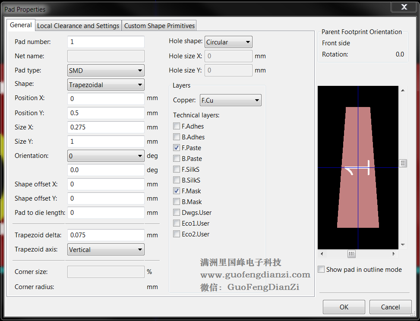Open Custom Shape Primitives tab
Image resolution: width=420 pixels, height=321 pixels.
pos(159,26)
